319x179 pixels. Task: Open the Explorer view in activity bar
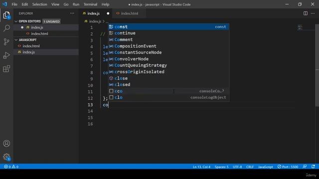point(6,15)
